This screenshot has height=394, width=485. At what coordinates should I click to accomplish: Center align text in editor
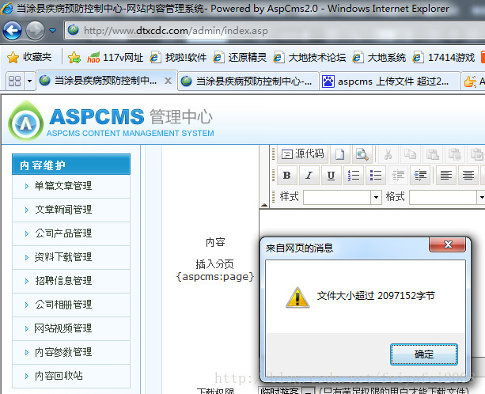pos(468,176)
